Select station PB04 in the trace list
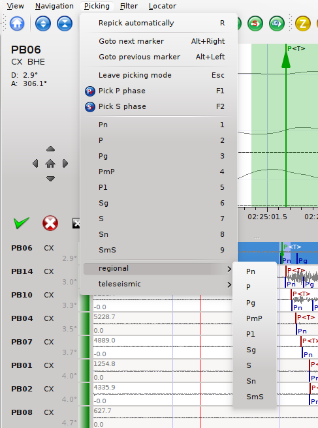Viewport: 318px width, 428px height. coord(22,318)
